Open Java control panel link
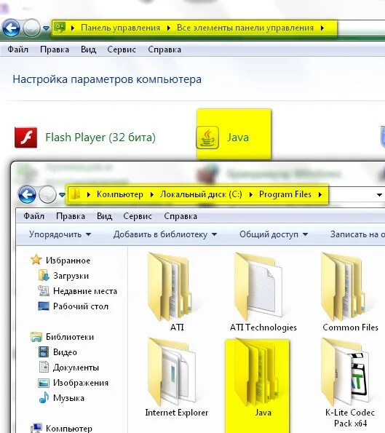Screen dimensions: 385x433 tap(238, 138)
